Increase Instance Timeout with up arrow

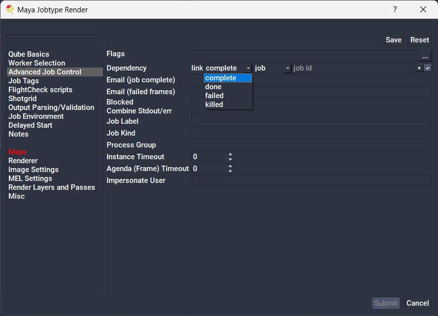tap(230, 154)
